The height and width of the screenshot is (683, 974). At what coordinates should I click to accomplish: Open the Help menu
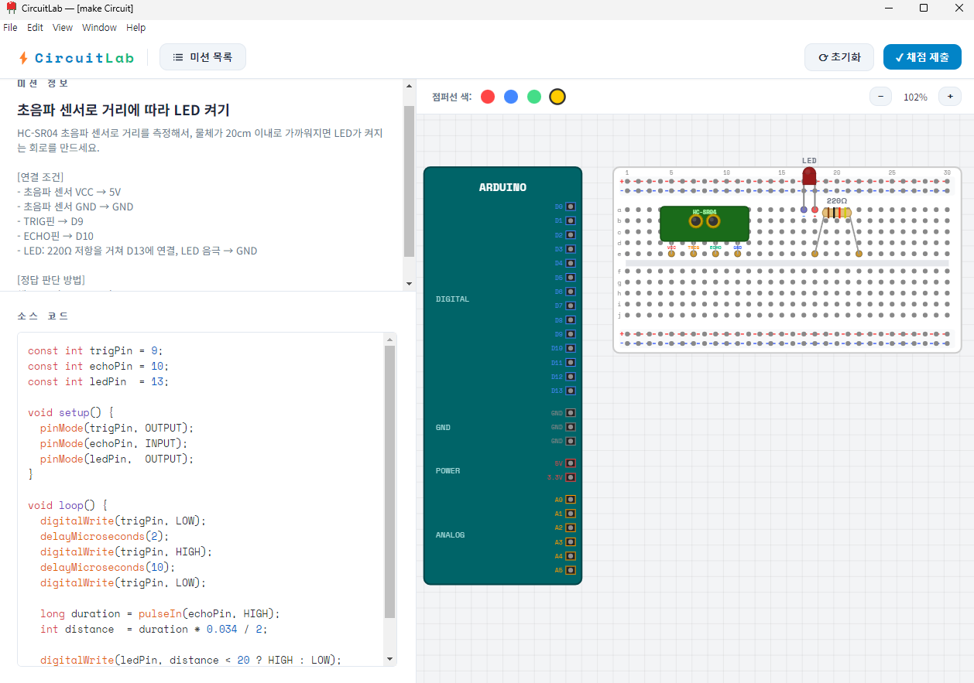click(136, 27)
